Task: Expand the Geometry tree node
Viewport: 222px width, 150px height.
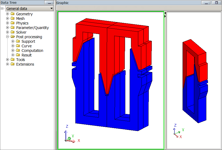Action: coord(8,14)
